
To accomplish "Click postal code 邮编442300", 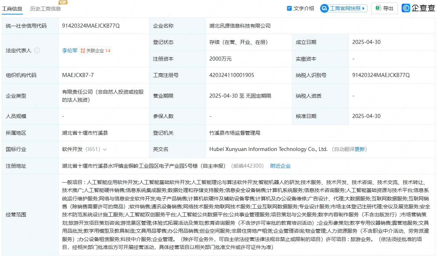I will 247,166.
